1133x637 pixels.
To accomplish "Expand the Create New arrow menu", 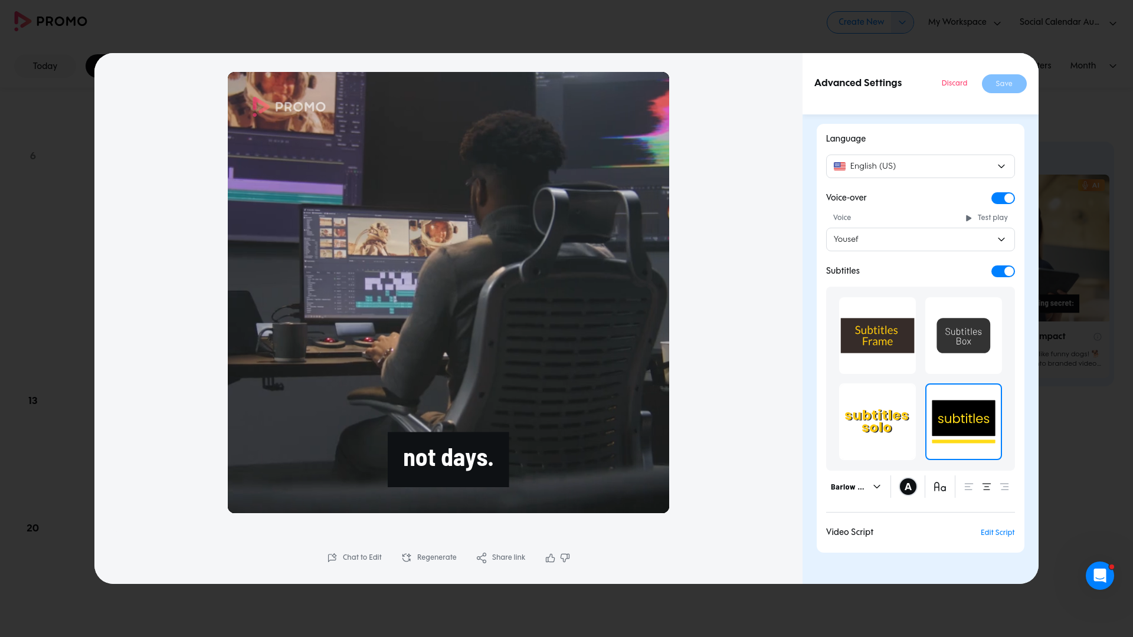I will tap(902, 22).
